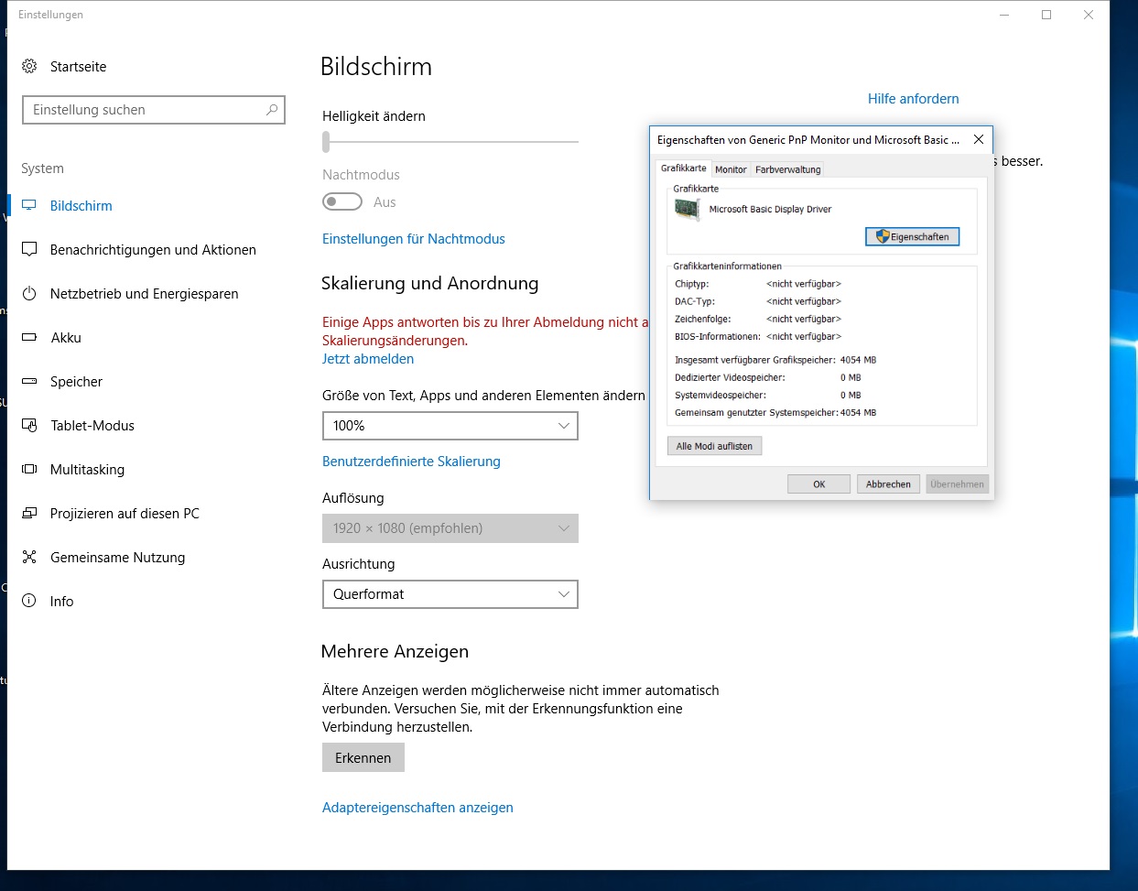Click the Multitasking icon
The height and width of the screenshot is (891, 1138).
tap(29, 469)
